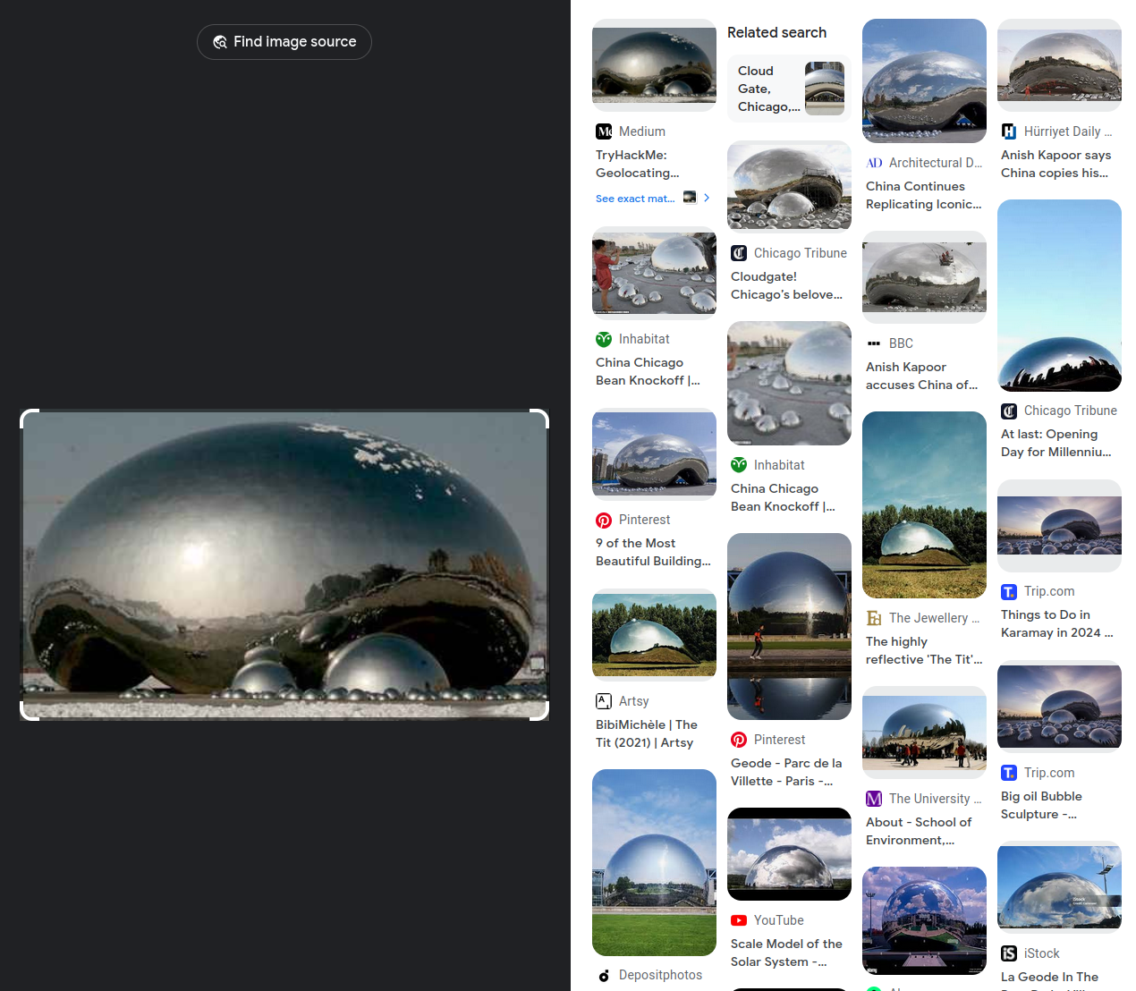Image resolution: width=1136 pixels, height=991 pixels.
Task: Click The Jewellery source icon
Action: pos(874,618)
